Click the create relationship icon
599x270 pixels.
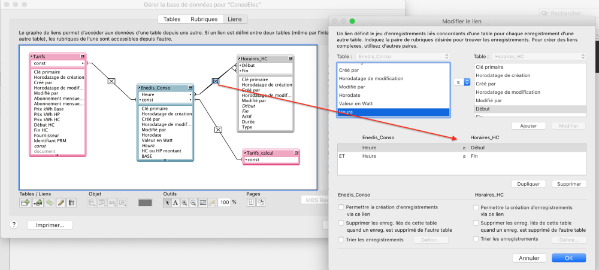click(38, 203)
